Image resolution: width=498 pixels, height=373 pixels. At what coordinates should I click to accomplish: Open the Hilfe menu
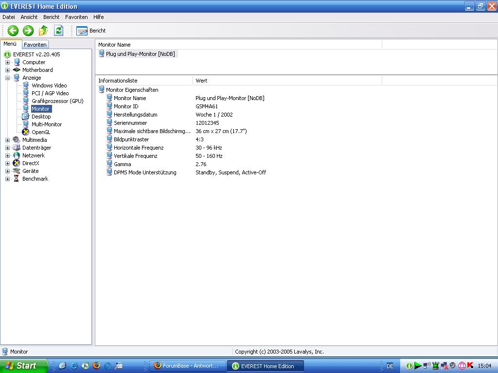coord(98,17)
